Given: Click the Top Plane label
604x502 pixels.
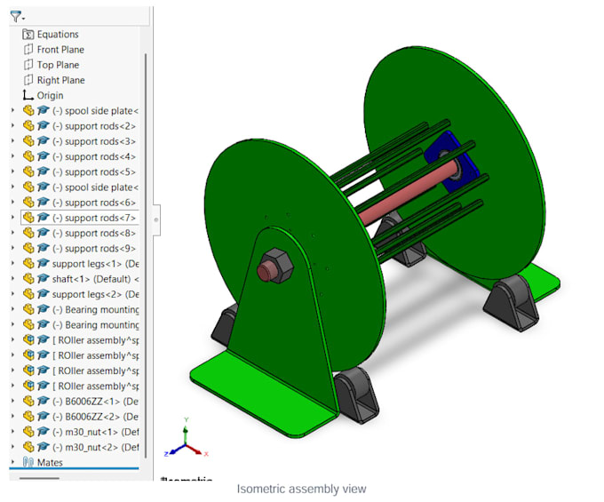Looking at the screenshot, I should pos(58,65).
